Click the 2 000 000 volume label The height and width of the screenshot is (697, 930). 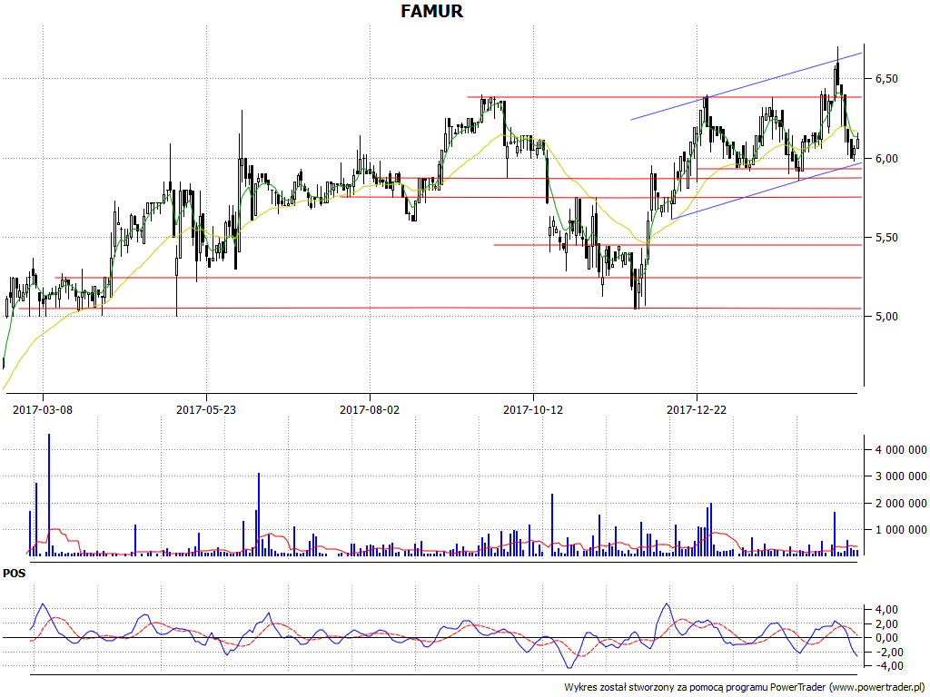pos(901,504)
